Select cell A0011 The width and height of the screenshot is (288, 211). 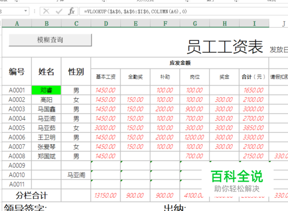click(17, 184)
